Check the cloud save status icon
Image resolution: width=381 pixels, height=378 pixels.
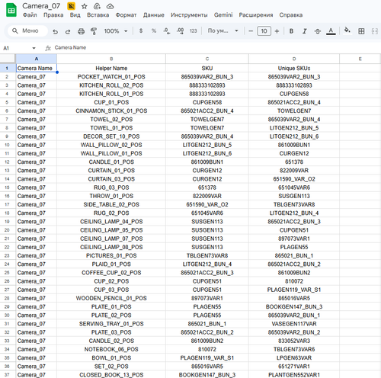[110, 6]
